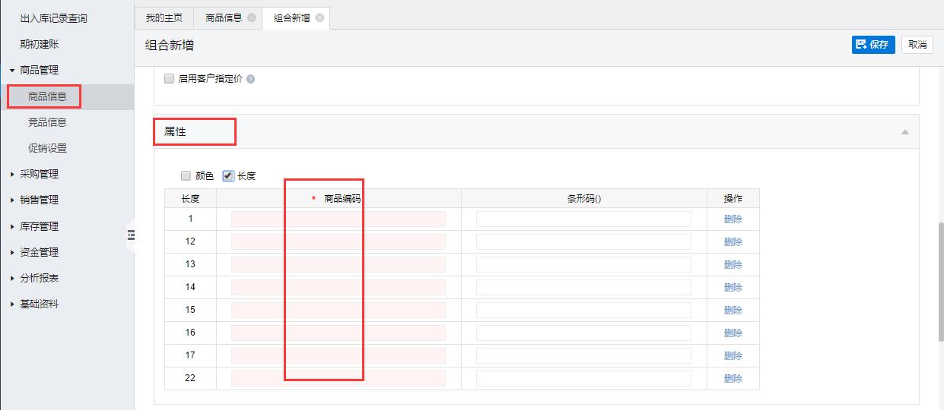Screen dimensions: 944x410
Task: Close the 组合新增 tab
Action: point(319,17)
